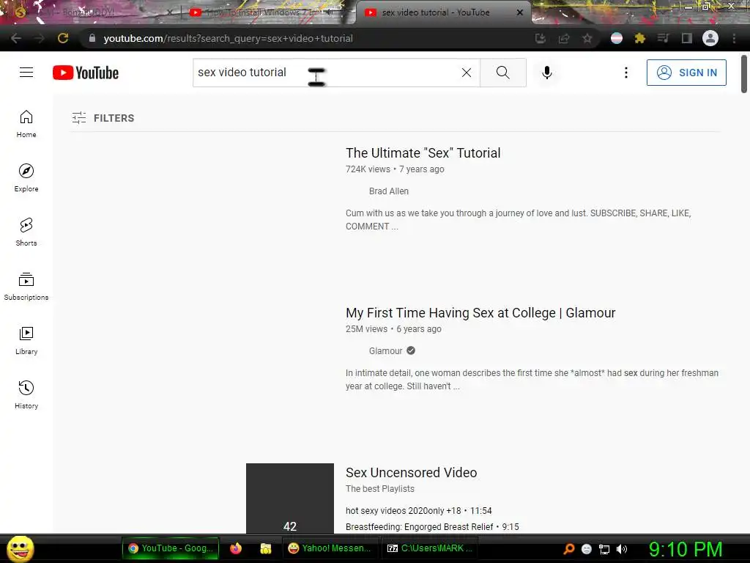Start voice search with the microphone
Image resolution: width=750 pixels, height=563 pixels.
(546, 73)
